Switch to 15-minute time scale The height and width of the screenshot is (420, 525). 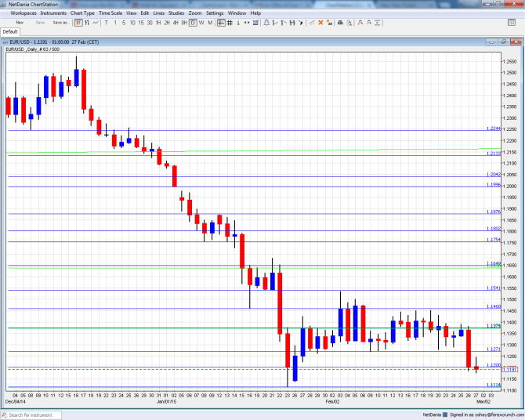point(141,23)
